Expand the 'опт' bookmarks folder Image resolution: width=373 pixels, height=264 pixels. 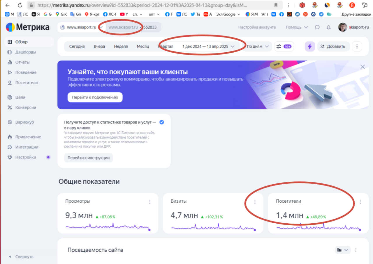click(x=154, y=14)
